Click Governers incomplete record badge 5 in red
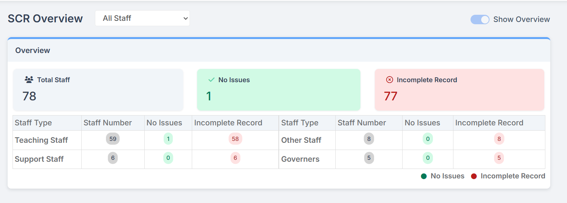Image resolution: width=567 pixels, height=203 pixels. coord(499,158)
